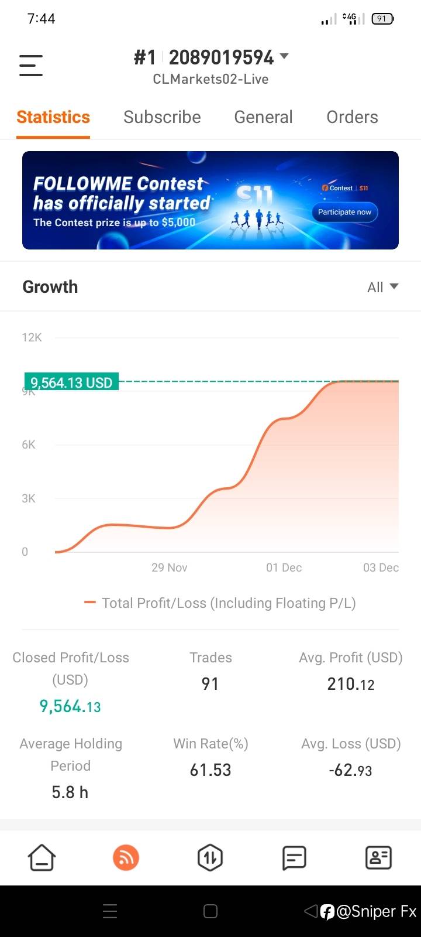Open the orange signal feed icon
421x937 pixels.
(x=126, y=858)
